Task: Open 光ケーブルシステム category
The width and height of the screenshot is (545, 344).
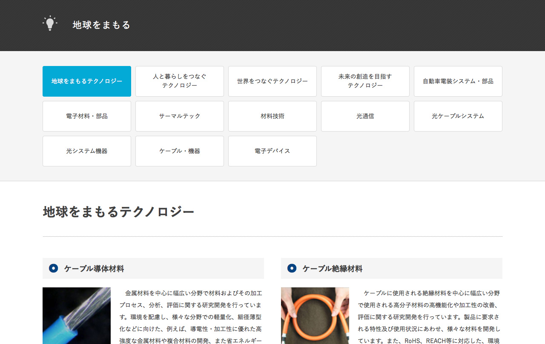Action: point(458,116)
